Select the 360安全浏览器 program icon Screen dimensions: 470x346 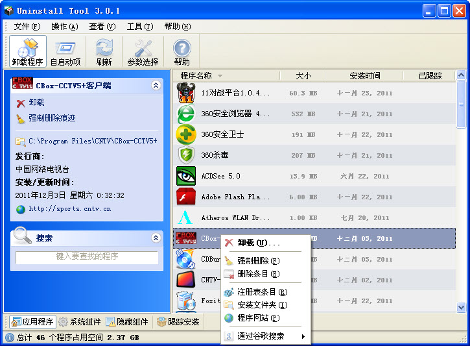[x=186, y=114]
